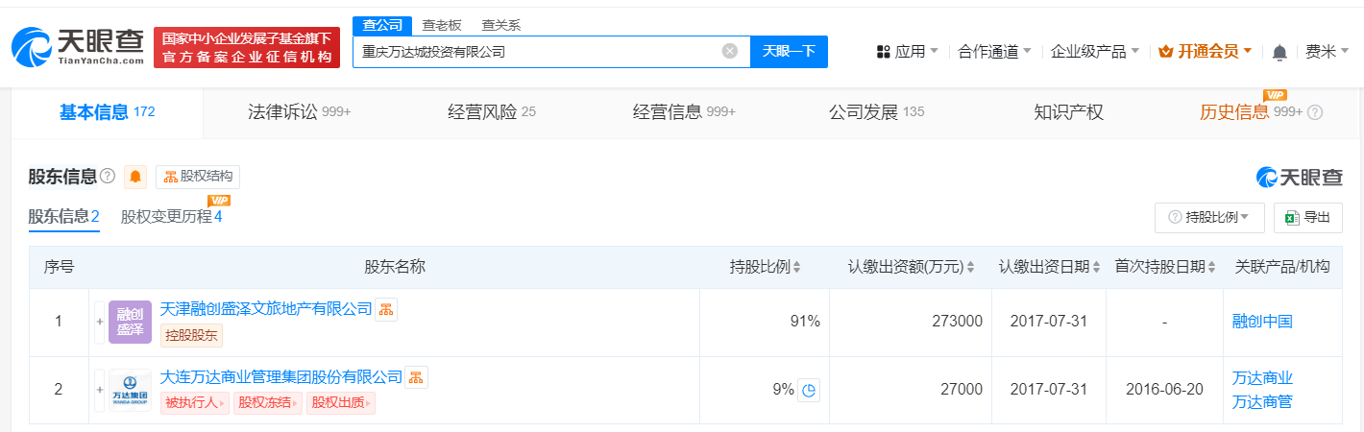Viewport: 1364px width, 432px height.
Task: Click the orange alert bell beside 股东信息
Action: [x=135, y=177]
